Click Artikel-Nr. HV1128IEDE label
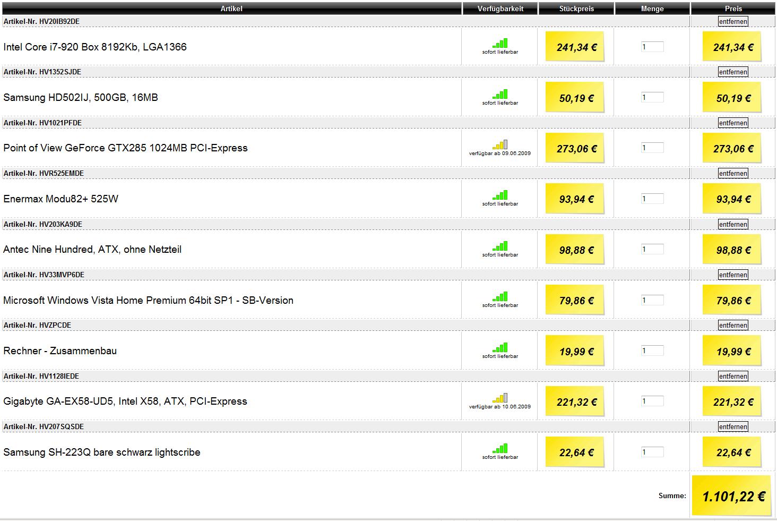Screen dimensions: 777x521 click(x=41, y=376)
